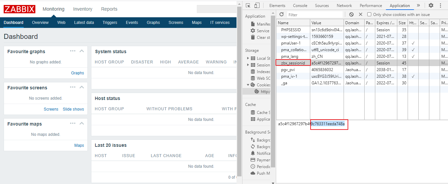Collapse the Cookies tree node
This screenshot has height=184, width=448.
click(x=248, y=85)
